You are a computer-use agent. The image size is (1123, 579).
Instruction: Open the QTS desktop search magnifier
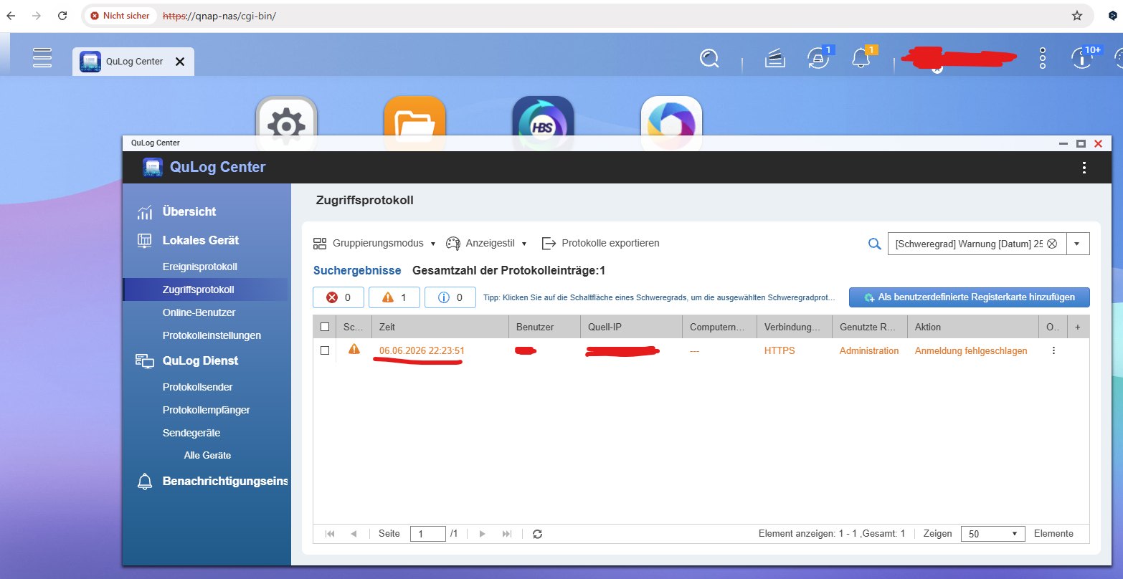[x=709, y=59]
